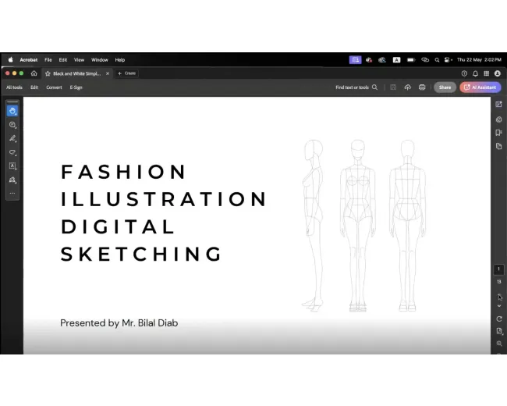Open page thumbnails panel in right sidebar

click(499, 146)
